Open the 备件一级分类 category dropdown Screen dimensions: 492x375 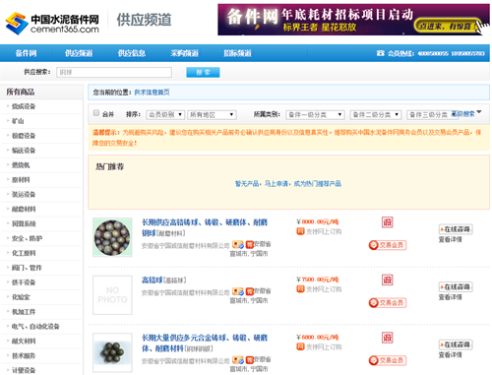point(315,114)
